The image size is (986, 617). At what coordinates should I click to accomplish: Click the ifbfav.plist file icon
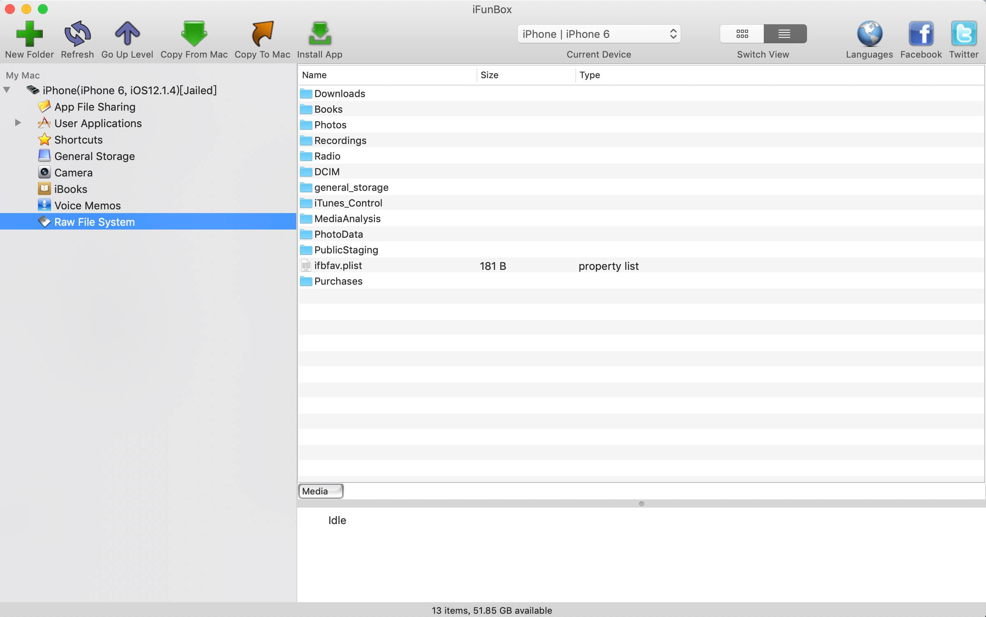[x=306, y=265]
